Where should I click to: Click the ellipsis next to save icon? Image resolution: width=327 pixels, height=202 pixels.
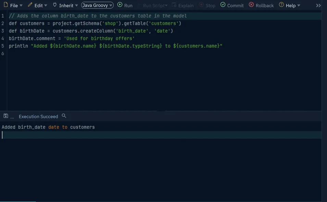tap(12, 118)
